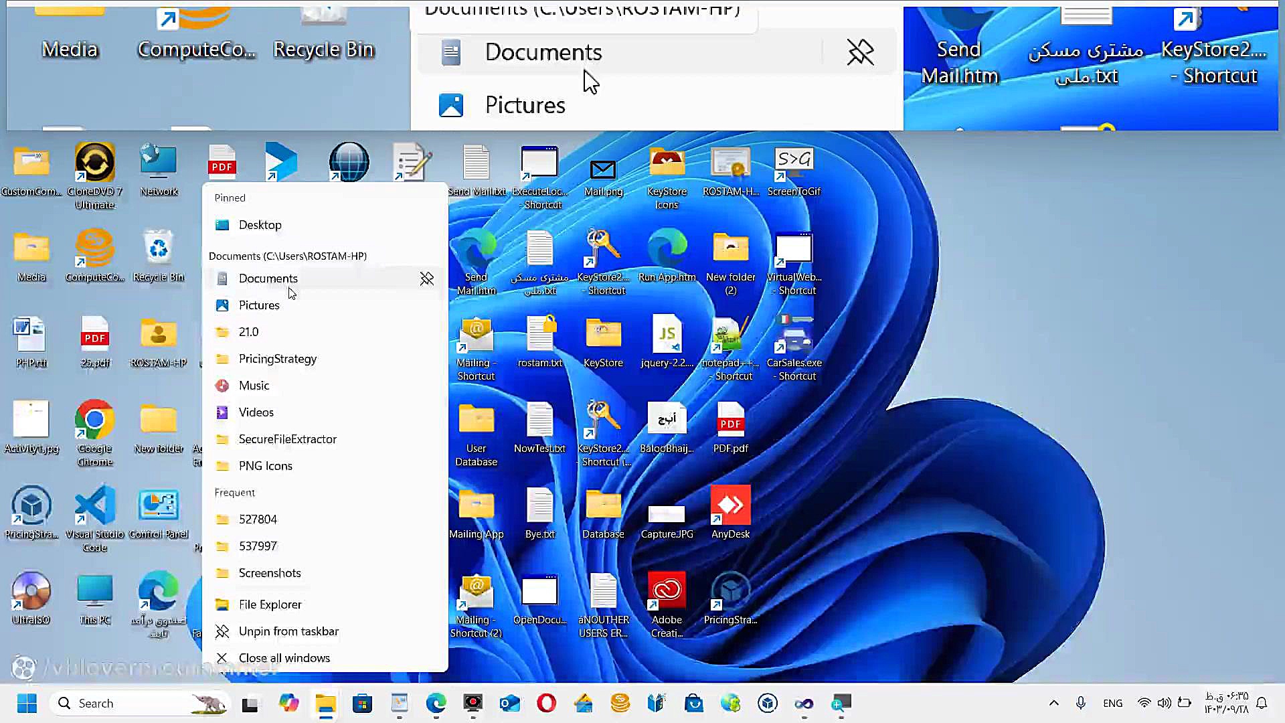This screenshot has height=723, width=1285.
Task: Open Music from the jump list
Action: click(x=325, y=386)
